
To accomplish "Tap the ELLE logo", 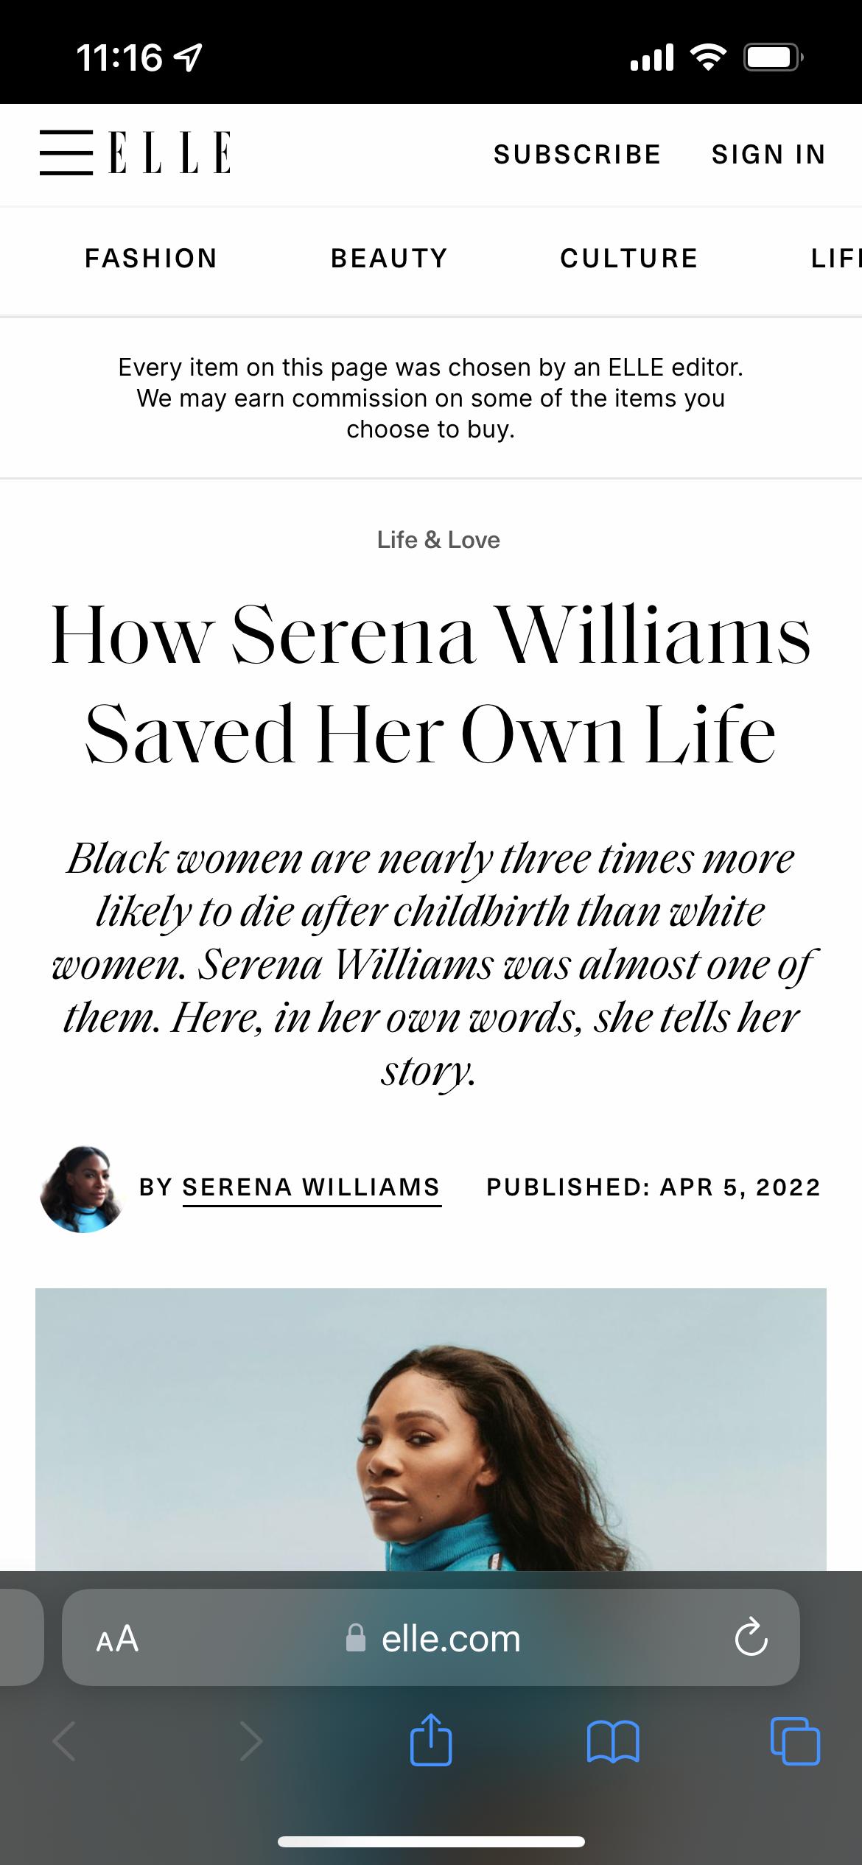I will click(169, 152).
